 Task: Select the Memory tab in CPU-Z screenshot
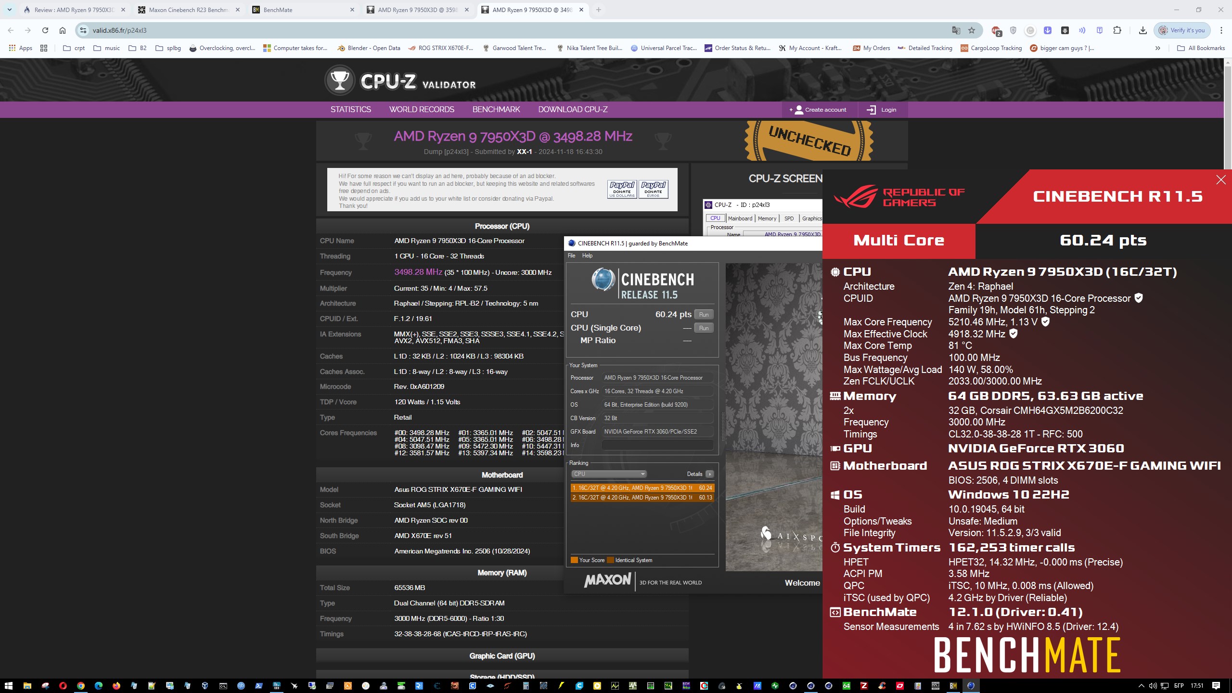tap(767, 218)
